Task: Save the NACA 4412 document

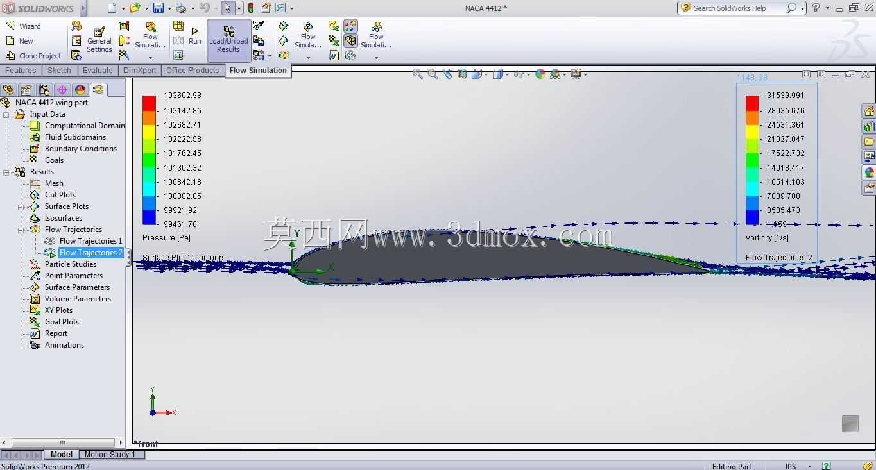Action: tap(158, 8)
